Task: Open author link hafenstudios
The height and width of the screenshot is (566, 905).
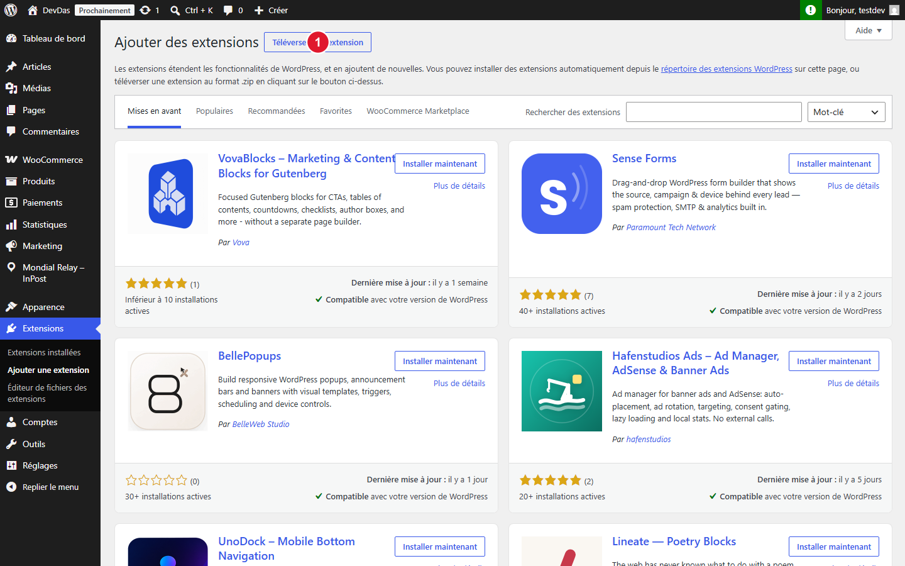Action: click(649, 440)
